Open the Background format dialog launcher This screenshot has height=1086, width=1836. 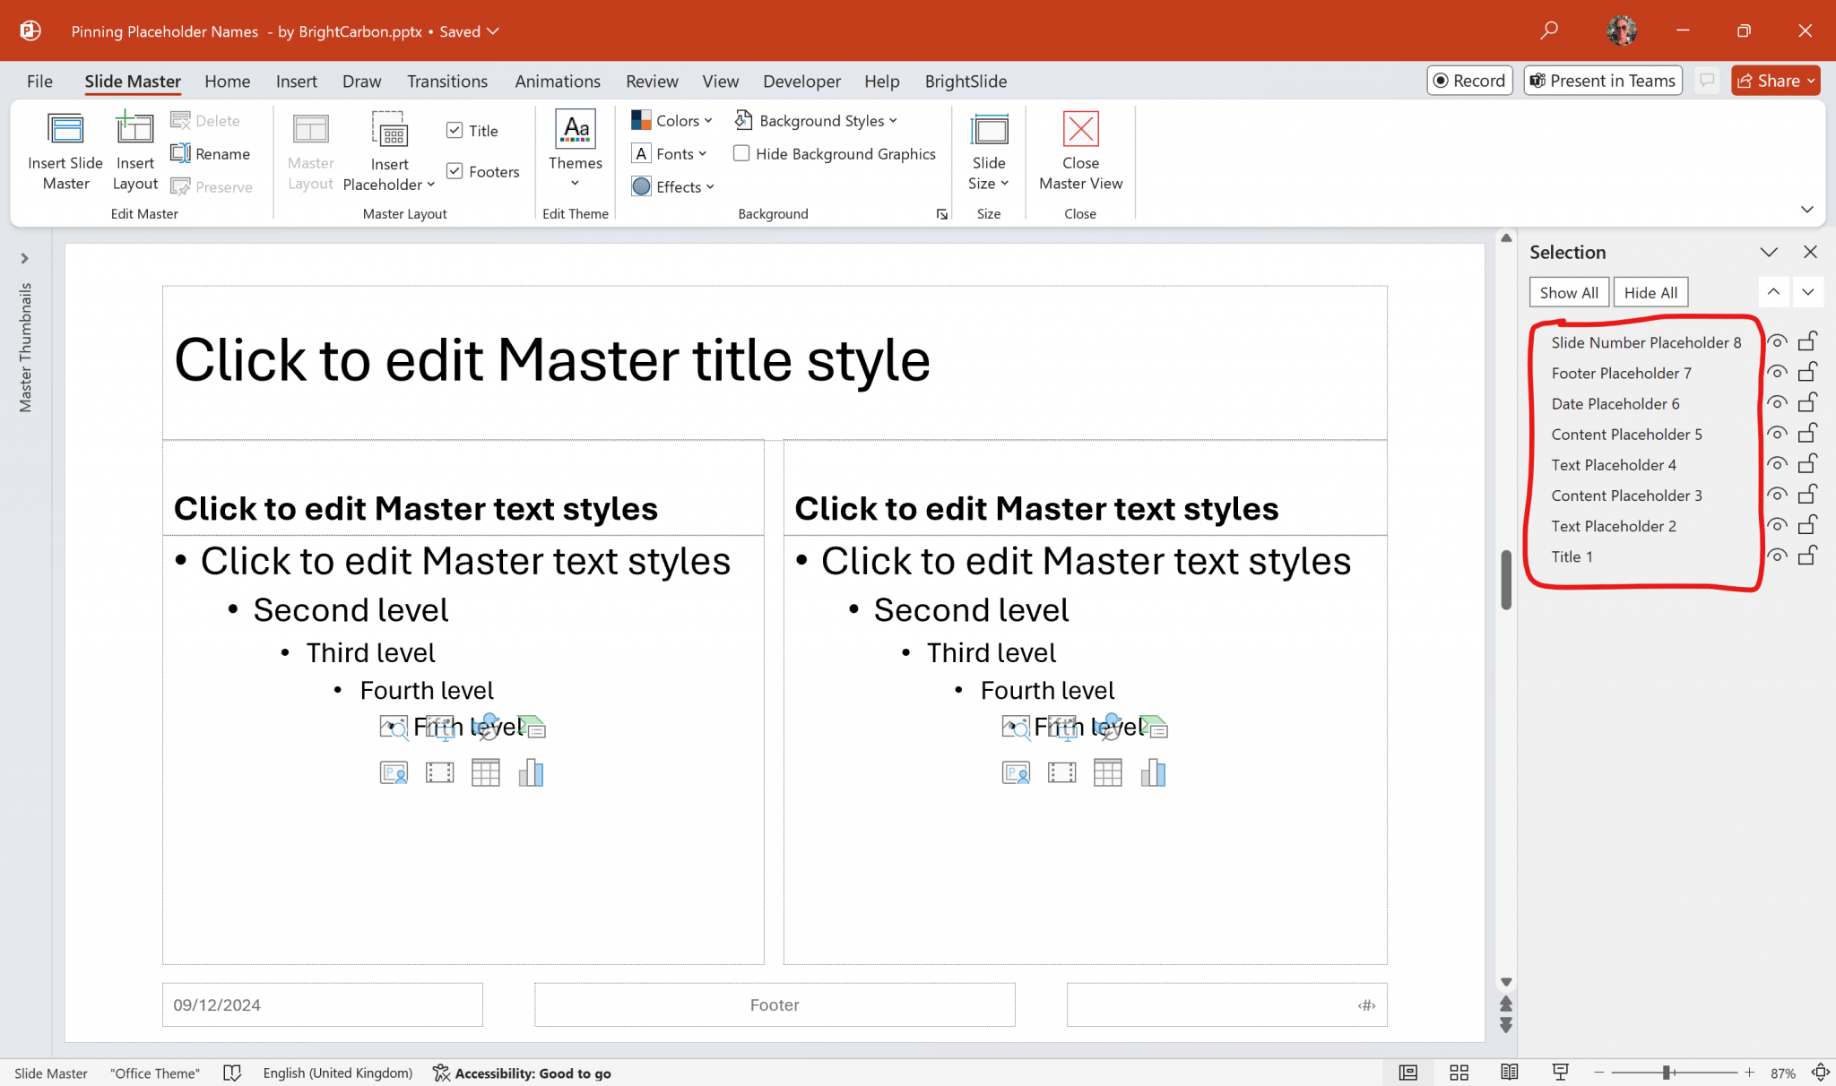point(942,213)
